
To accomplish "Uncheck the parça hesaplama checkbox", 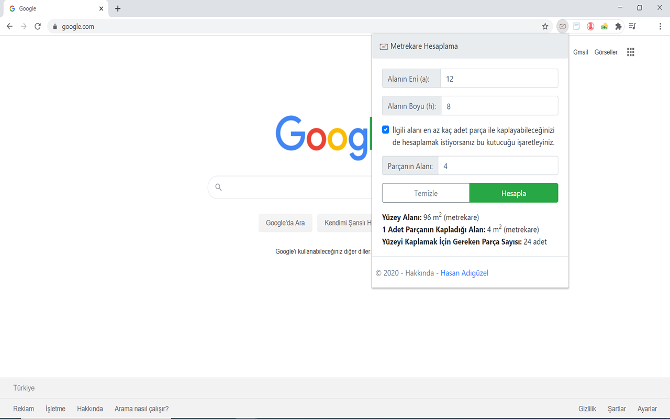I will [x=386, y=129].
